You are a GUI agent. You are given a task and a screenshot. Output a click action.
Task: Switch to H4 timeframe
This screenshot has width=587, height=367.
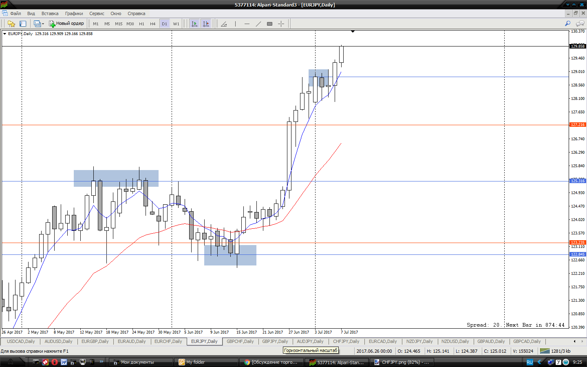(x=153, y=24)
